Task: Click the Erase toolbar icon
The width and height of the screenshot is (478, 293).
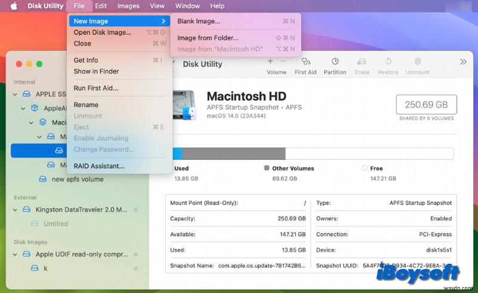Action: pos(362,61)
